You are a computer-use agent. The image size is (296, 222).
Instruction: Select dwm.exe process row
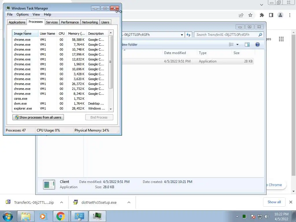point(60,103)
